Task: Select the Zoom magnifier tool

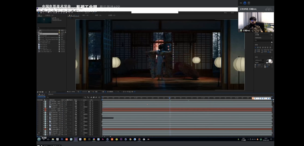Action: (x=43, y=12)
